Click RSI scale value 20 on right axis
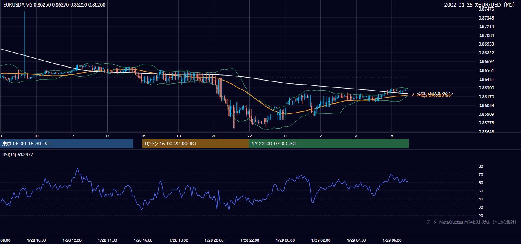521x244 pixels. (x=481, y=216)
